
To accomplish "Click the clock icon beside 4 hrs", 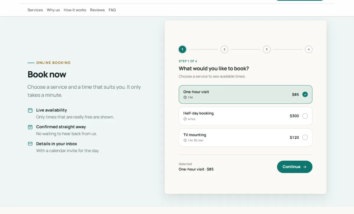I will click(x=185, y=119).
